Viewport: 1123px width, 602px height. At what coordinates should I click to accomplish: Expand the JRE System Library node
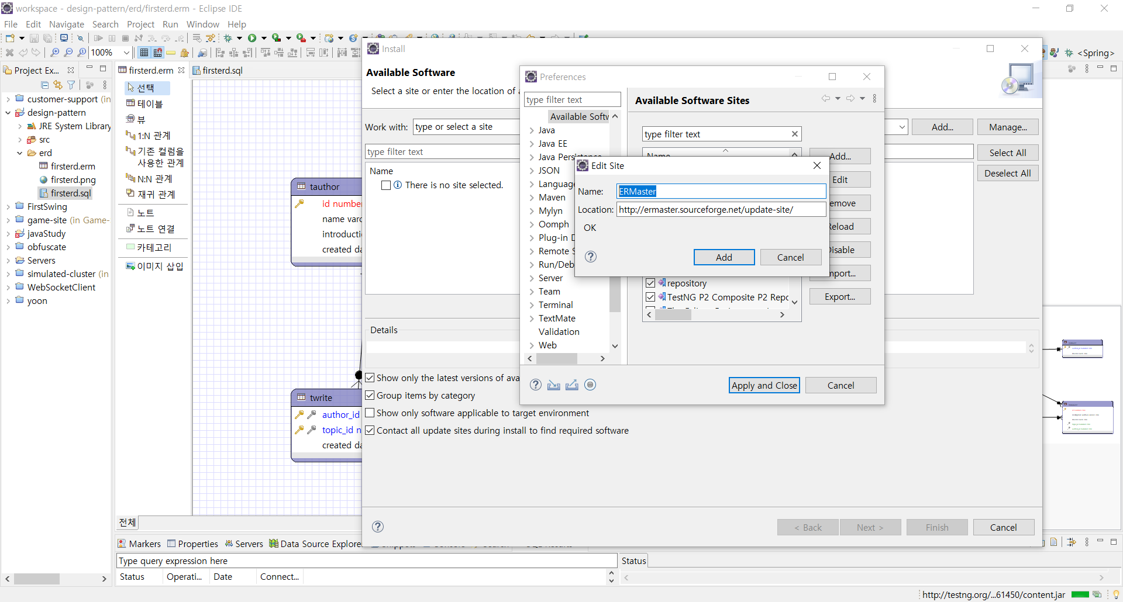tap(20, 126)
